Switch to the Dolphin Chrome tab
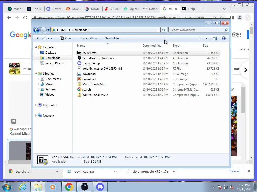This screenshot has height=192, width=257. coord(151,9)
